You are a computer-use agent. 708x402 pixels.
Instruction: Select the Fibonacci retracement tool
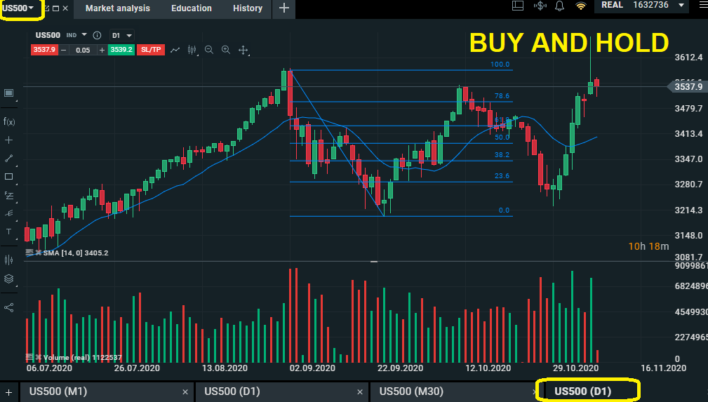9,196
